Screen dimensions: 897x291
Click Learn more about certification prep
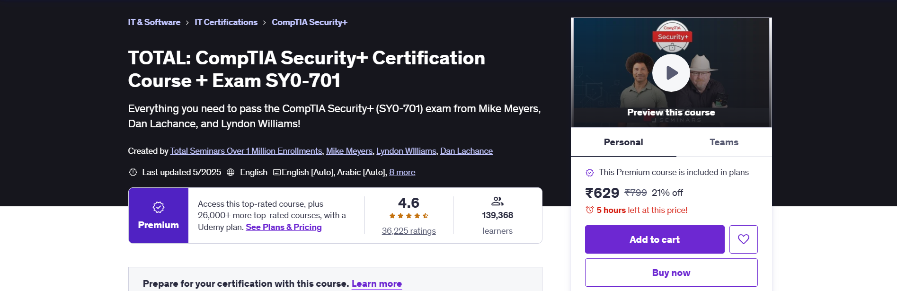[x=376, y=283]
